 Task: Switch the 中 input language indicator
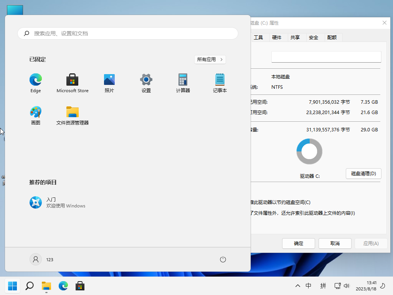point(308,286)
